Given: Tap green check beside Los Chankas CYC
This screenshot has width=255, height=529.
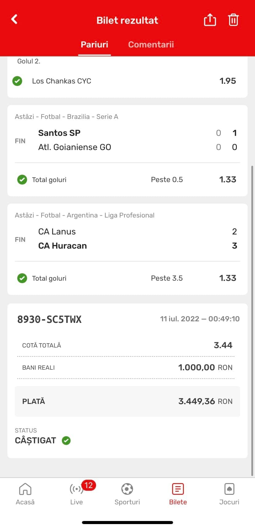Looking at the screenshot, I should [x=17, y=81].
